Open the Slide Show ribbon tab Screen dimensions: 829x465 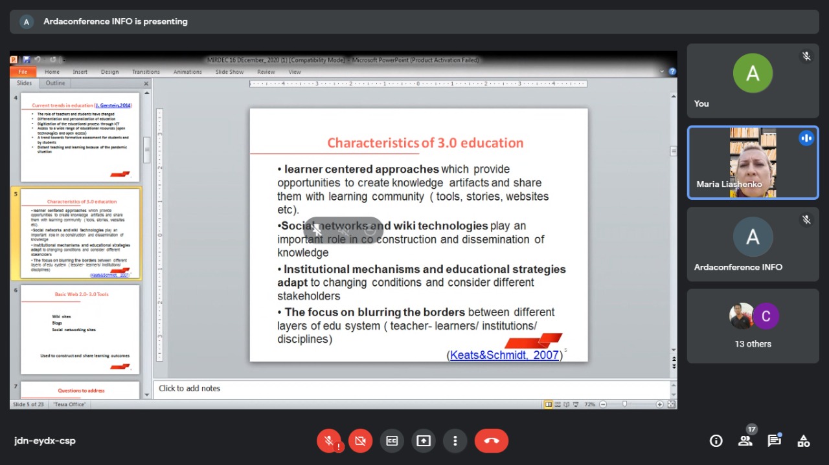[x=229, y=72]
